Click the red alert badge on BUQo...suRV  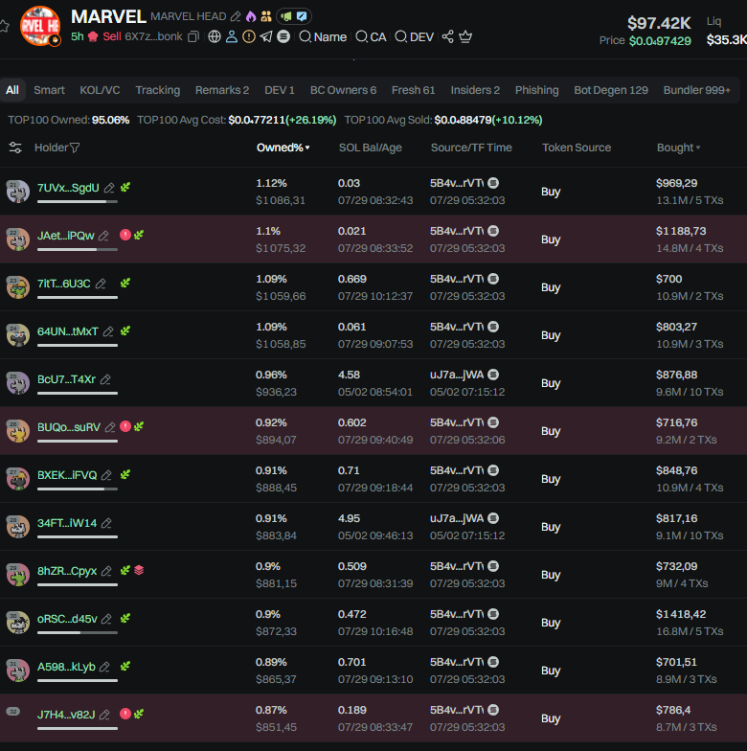(125, 426)
